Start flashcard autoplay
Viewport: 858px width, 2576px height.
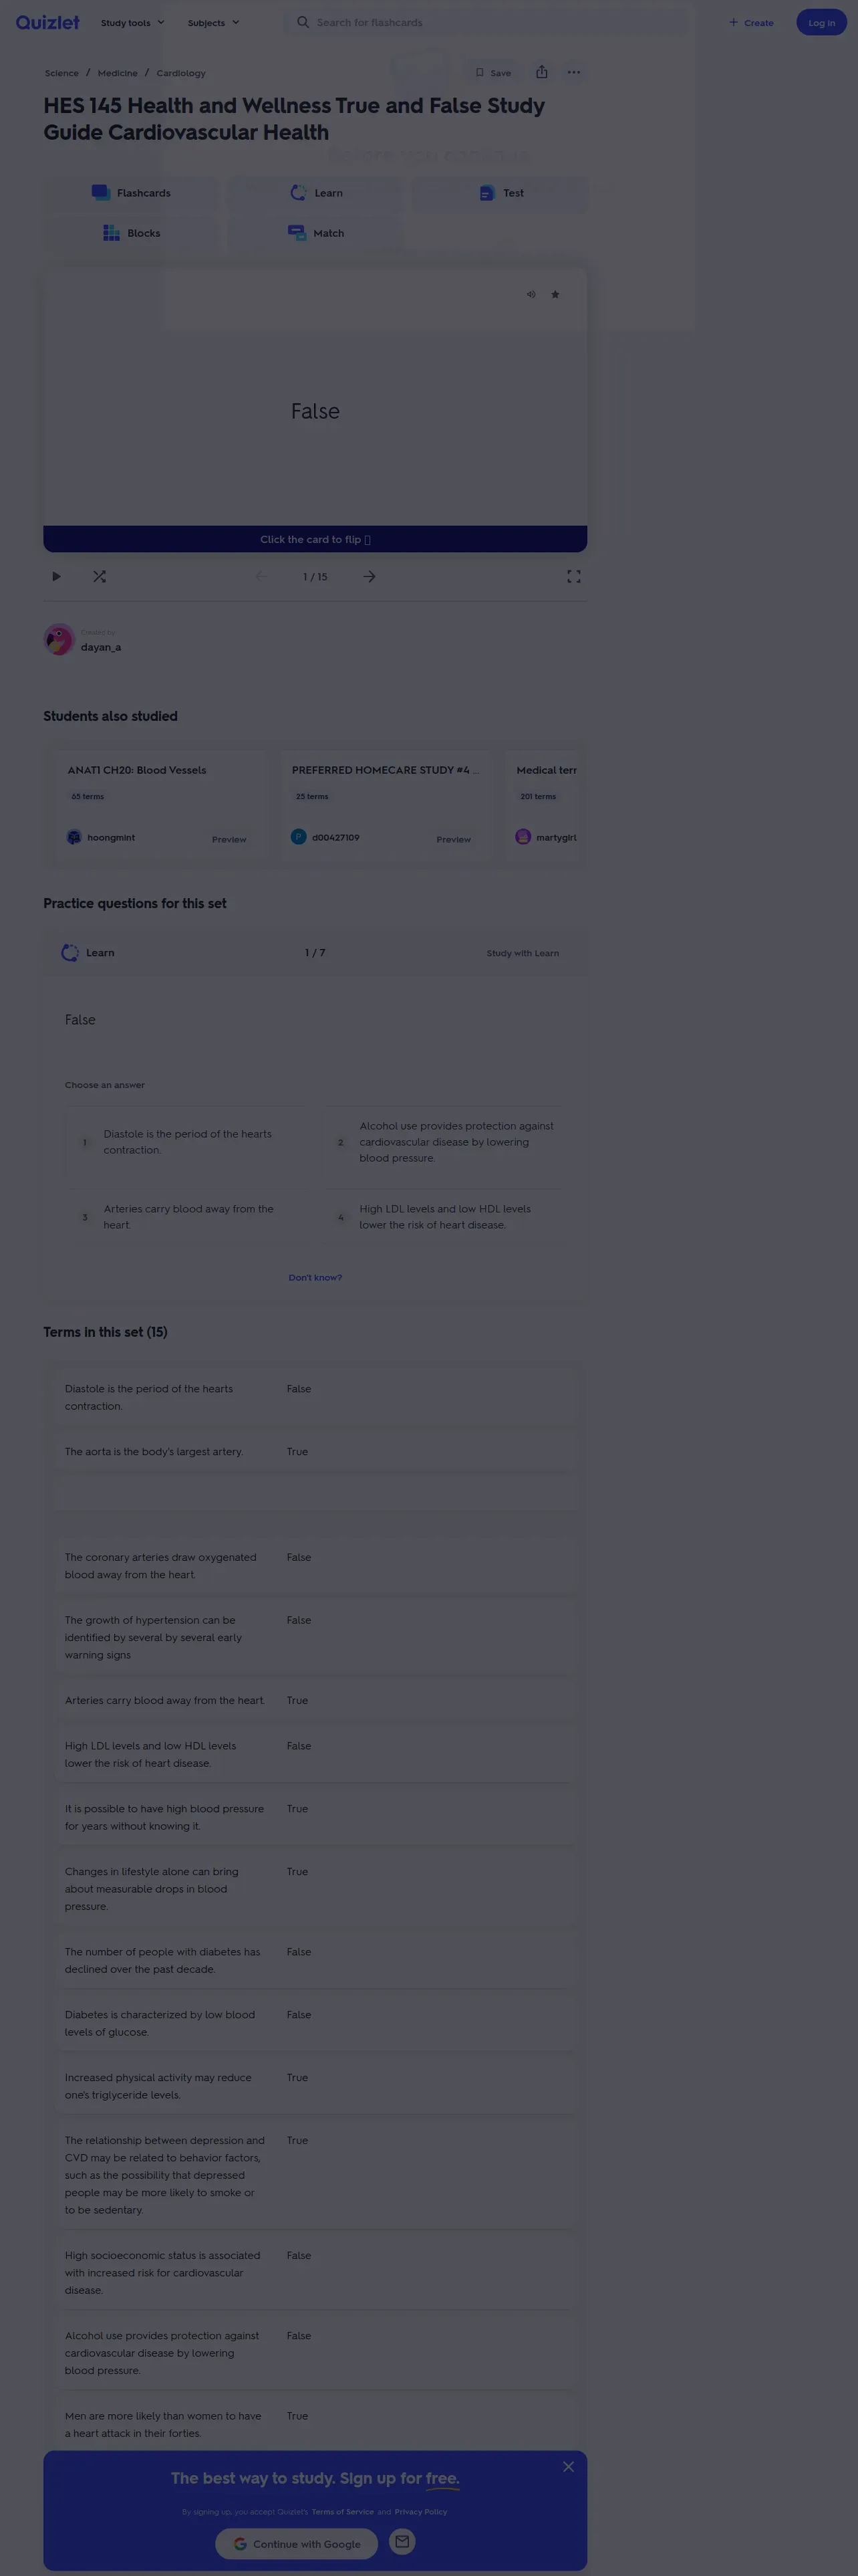[x=56, y=577]
